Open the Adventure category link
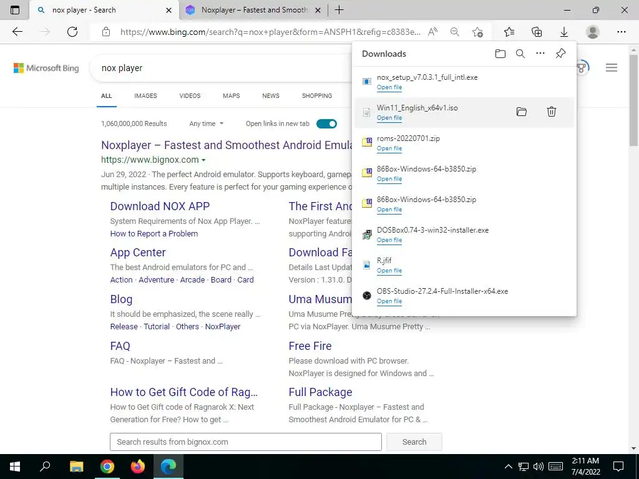Image resolution: width=639 pixels, height=479 pixels. tap(156, 280)
